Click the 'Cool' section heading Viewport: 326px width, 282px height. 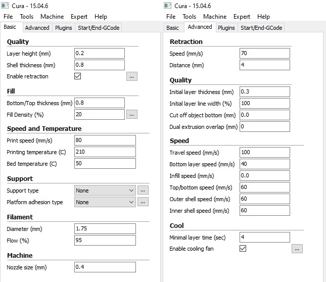click(x=176, y=226)
